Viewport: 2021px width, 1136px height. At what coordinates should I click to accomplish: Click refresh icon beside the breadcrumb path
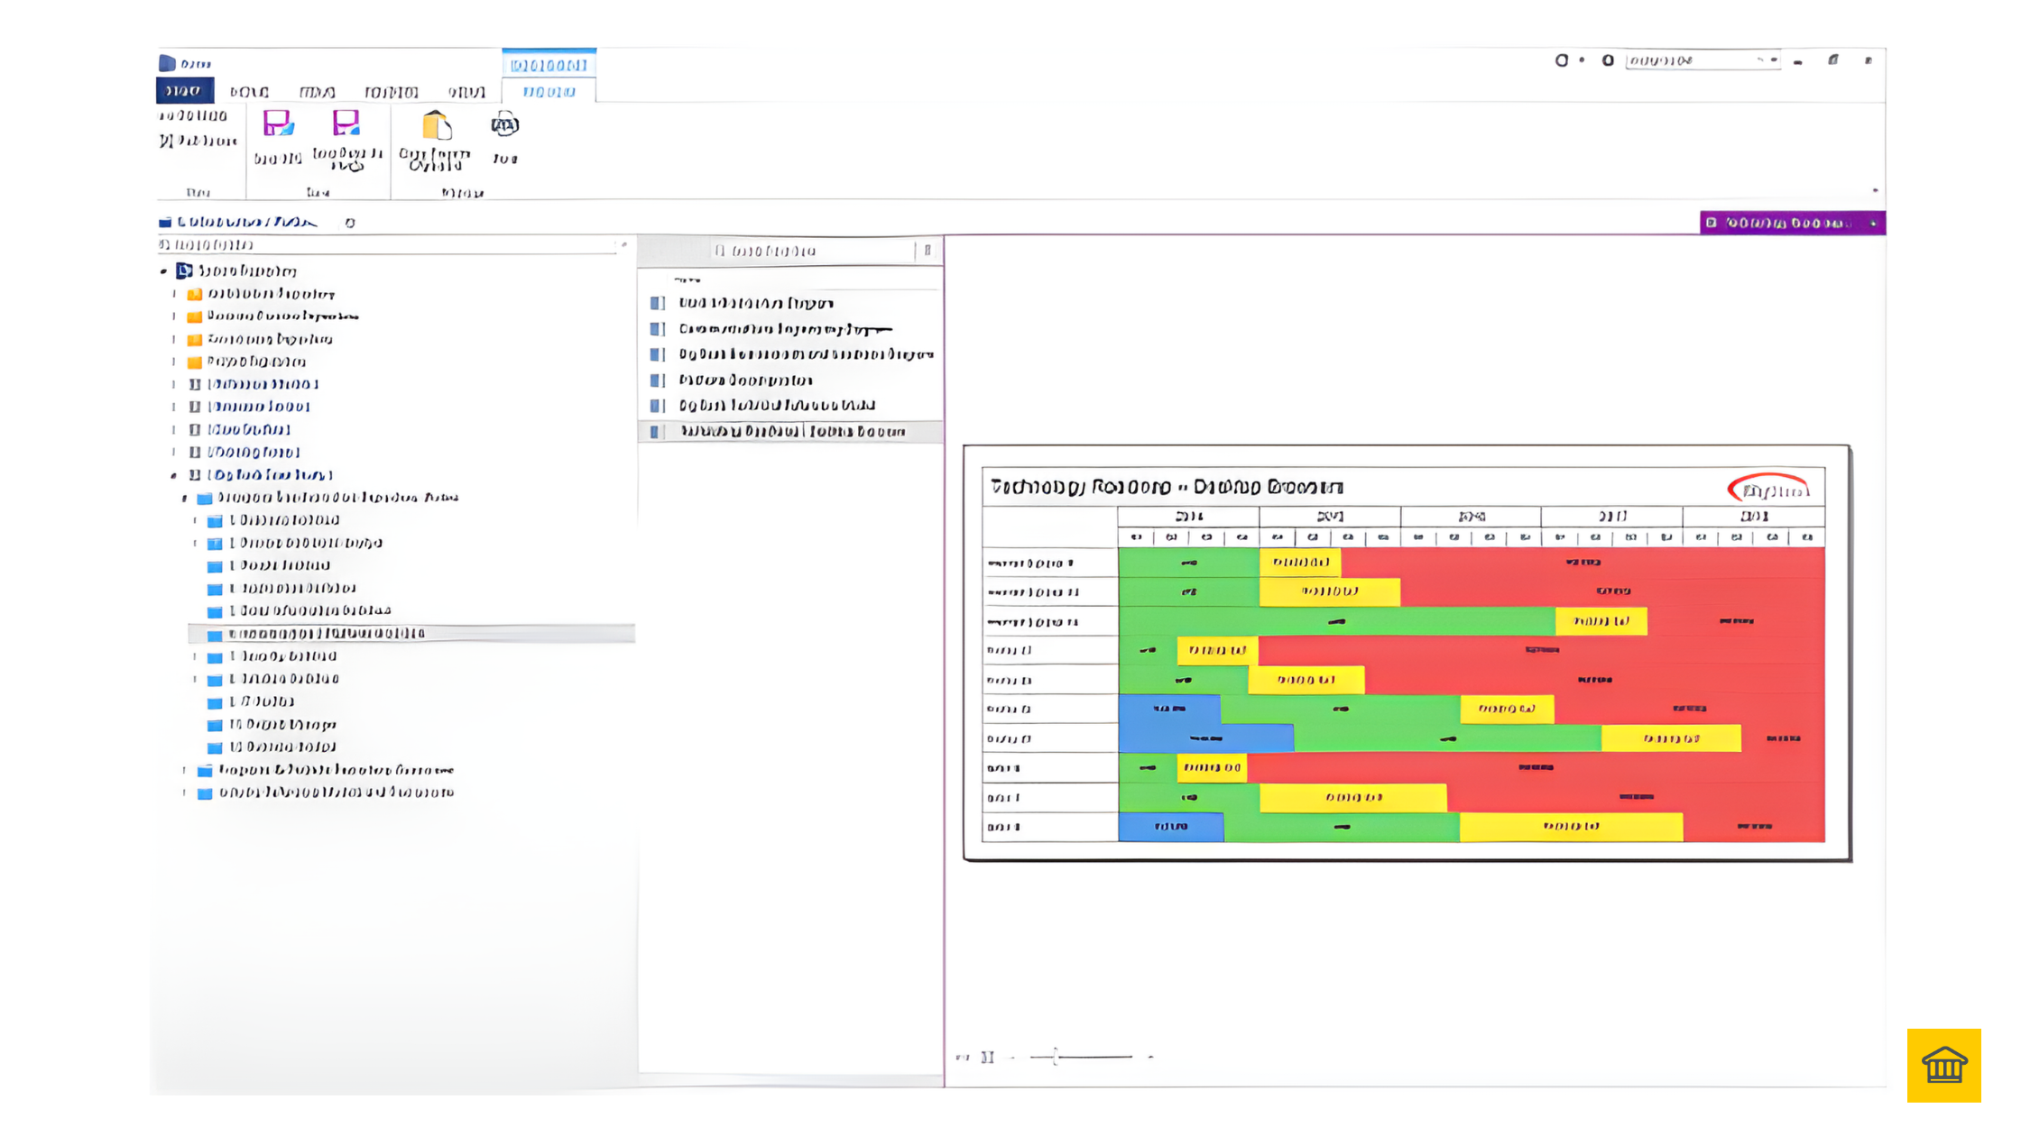point(350,223)
